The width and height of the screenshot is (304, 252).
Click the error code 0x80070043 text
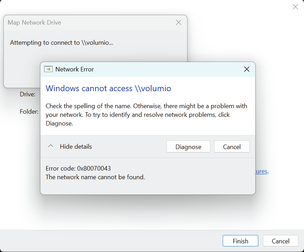(x=78, y=168)
